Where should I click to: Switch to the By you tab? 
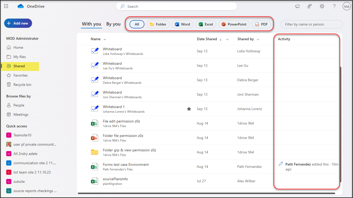tap(113, 24)
